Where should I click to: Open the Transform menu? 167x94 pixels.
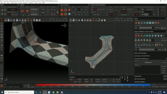click(31, 3)
